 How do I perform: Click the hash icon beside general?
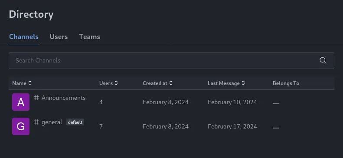[x=36, y=122]
